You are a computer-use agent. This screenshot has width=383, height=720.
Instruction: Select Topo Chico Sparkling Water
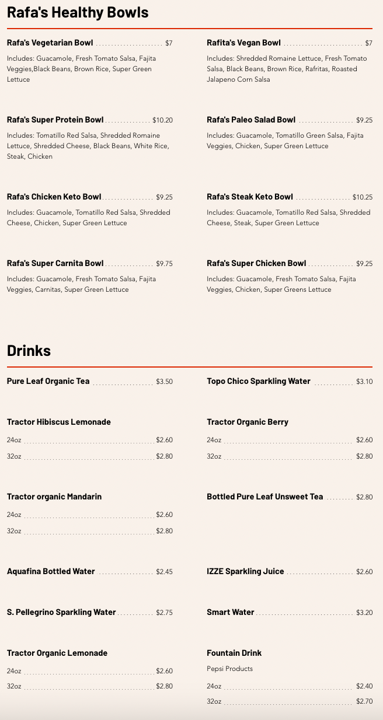259,381
